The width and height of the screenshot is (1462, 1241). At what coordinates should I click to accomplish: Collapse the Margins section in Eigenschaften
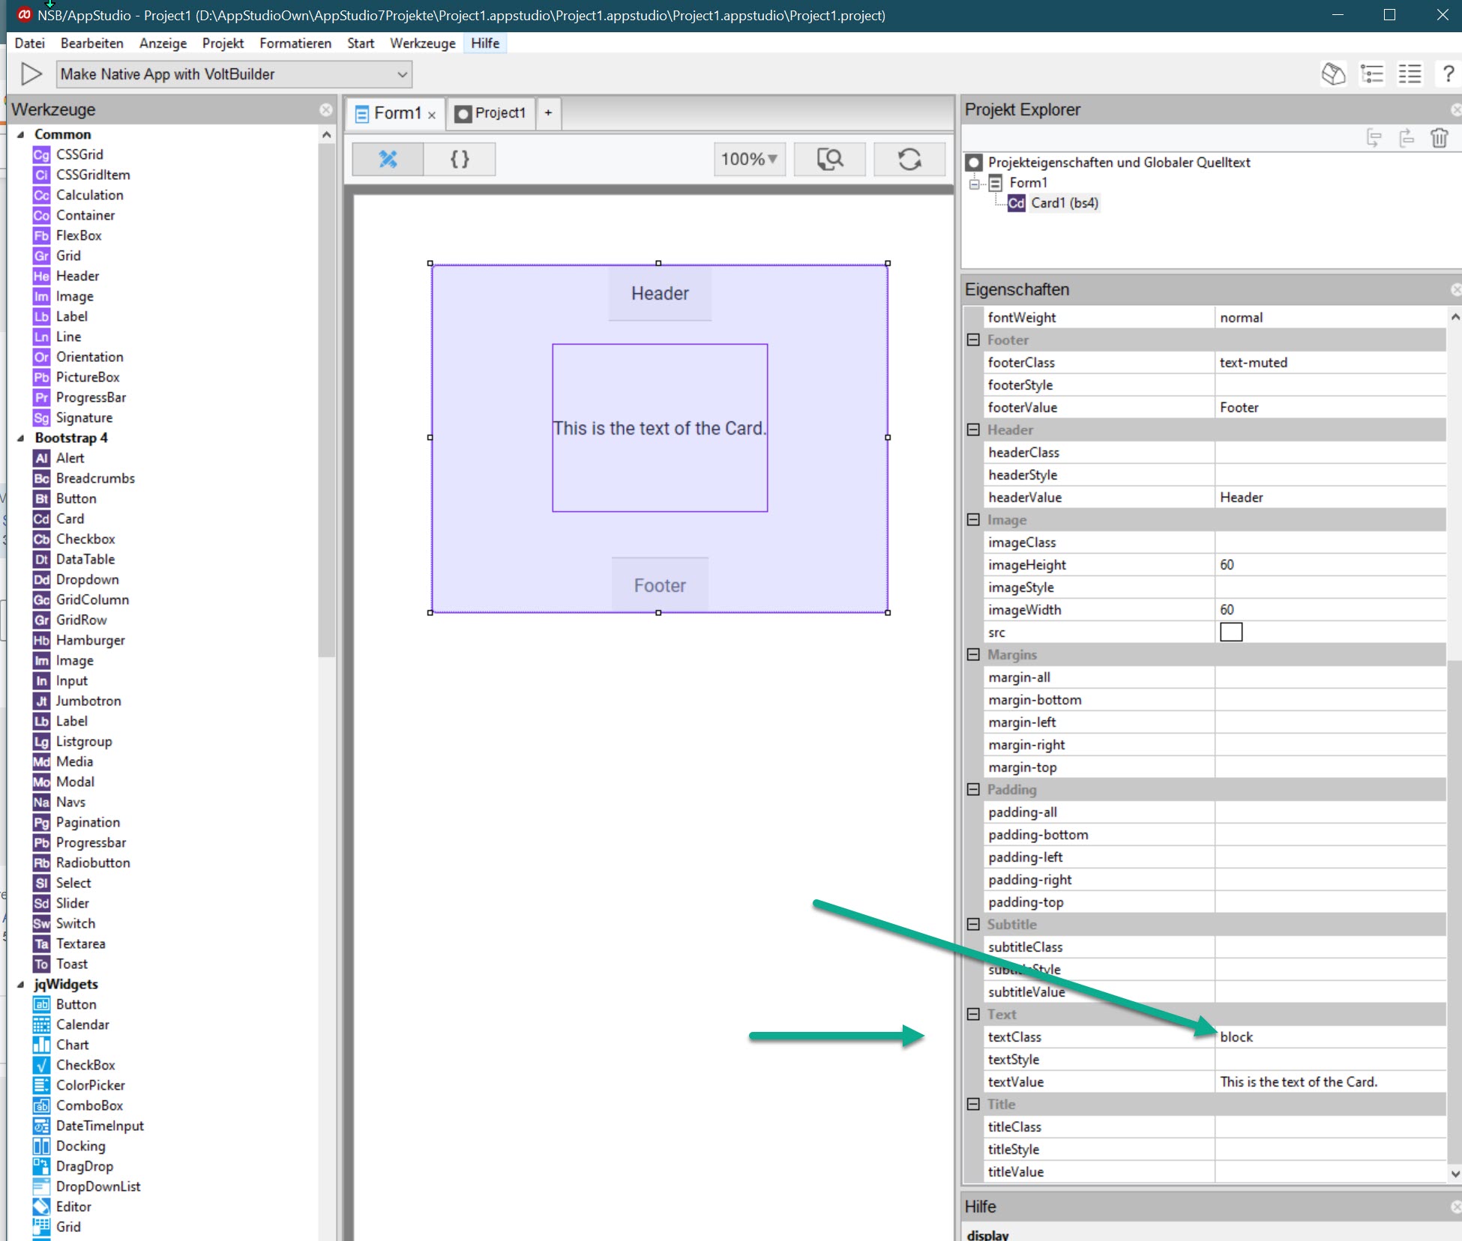click(972, 654)
